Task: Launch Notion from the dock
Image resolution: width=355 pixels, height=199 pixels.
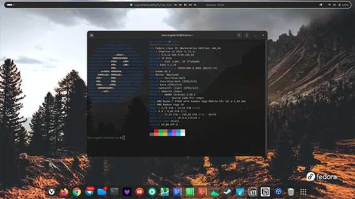Action: 265,192
